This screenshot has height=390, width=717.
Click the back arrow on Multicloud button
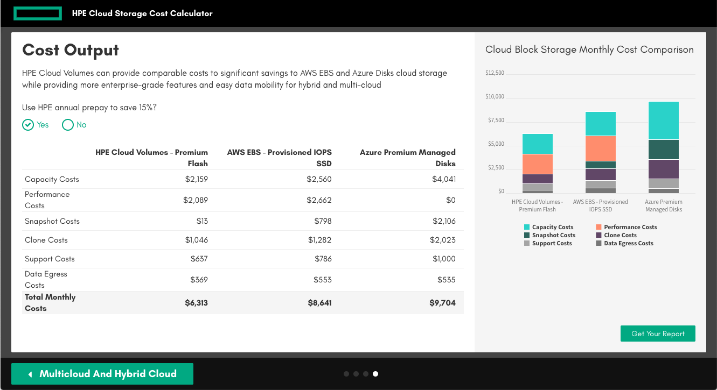tap(30, 374)
